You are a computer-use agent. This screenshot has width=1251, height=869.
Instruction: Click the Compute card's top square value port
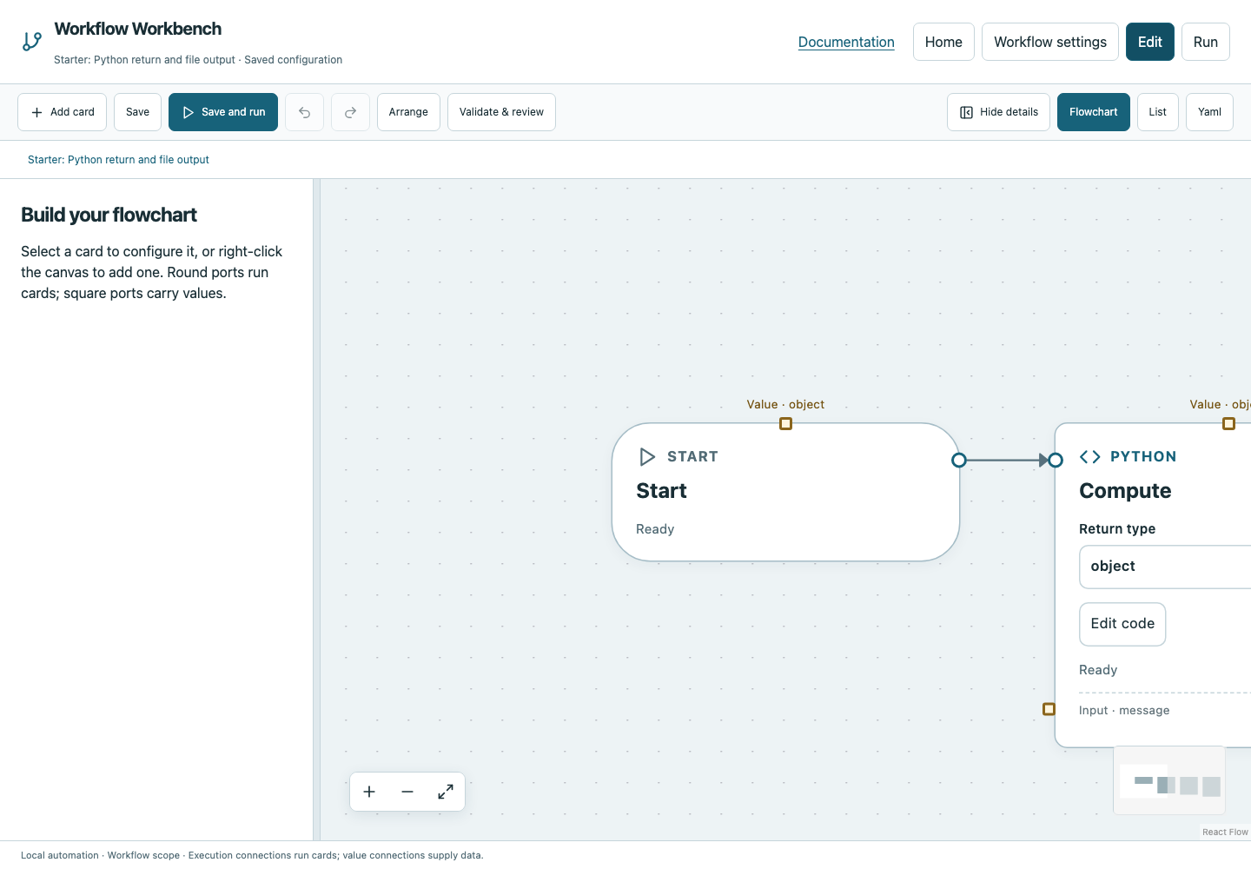(x=1228, y=423)
